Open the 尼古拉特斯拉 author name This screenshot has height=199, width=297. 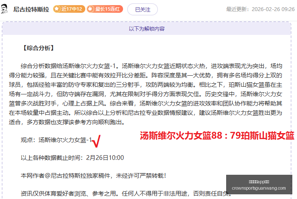31,9
